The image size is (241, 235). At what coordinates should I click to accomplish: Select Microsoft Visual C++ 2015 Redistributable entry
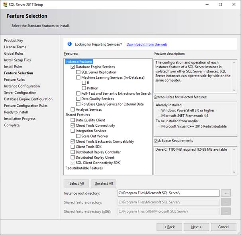pos(194,126)
